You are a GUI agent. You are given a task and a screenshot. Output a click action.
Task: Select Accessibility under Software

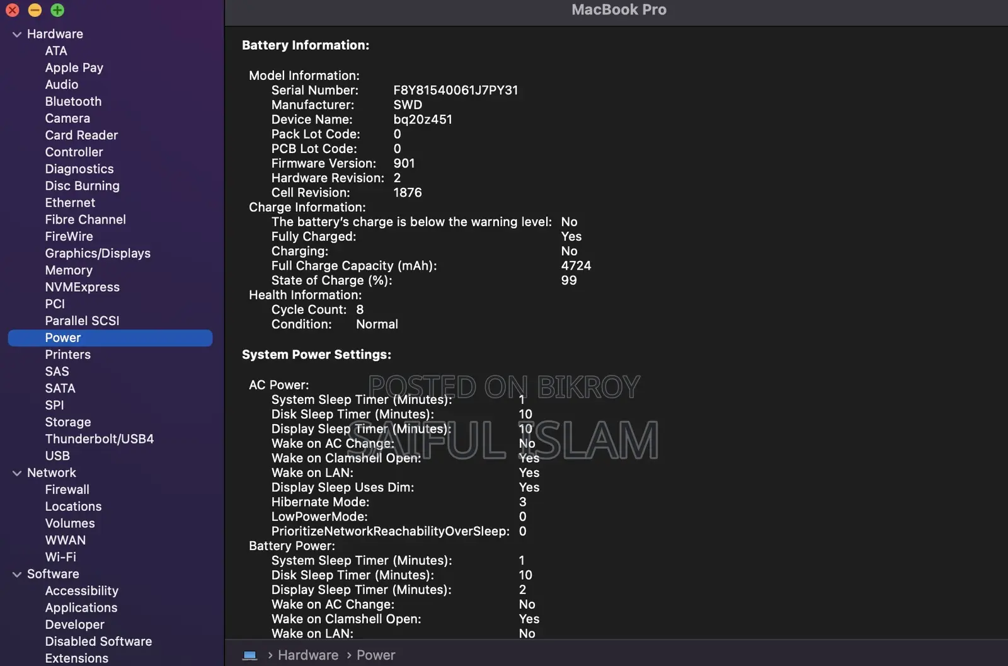(81, 591)
